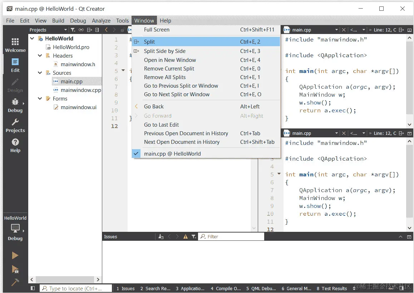
Task: Remove split of upper right editor
Action: 409,30
